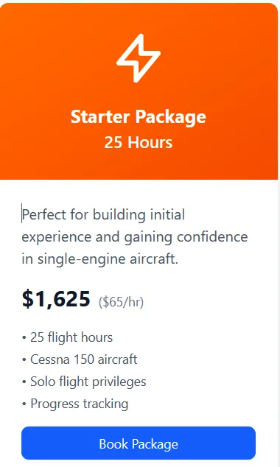Click the text gaining confidence
The image size is (280, 467).
coord(186,237)
